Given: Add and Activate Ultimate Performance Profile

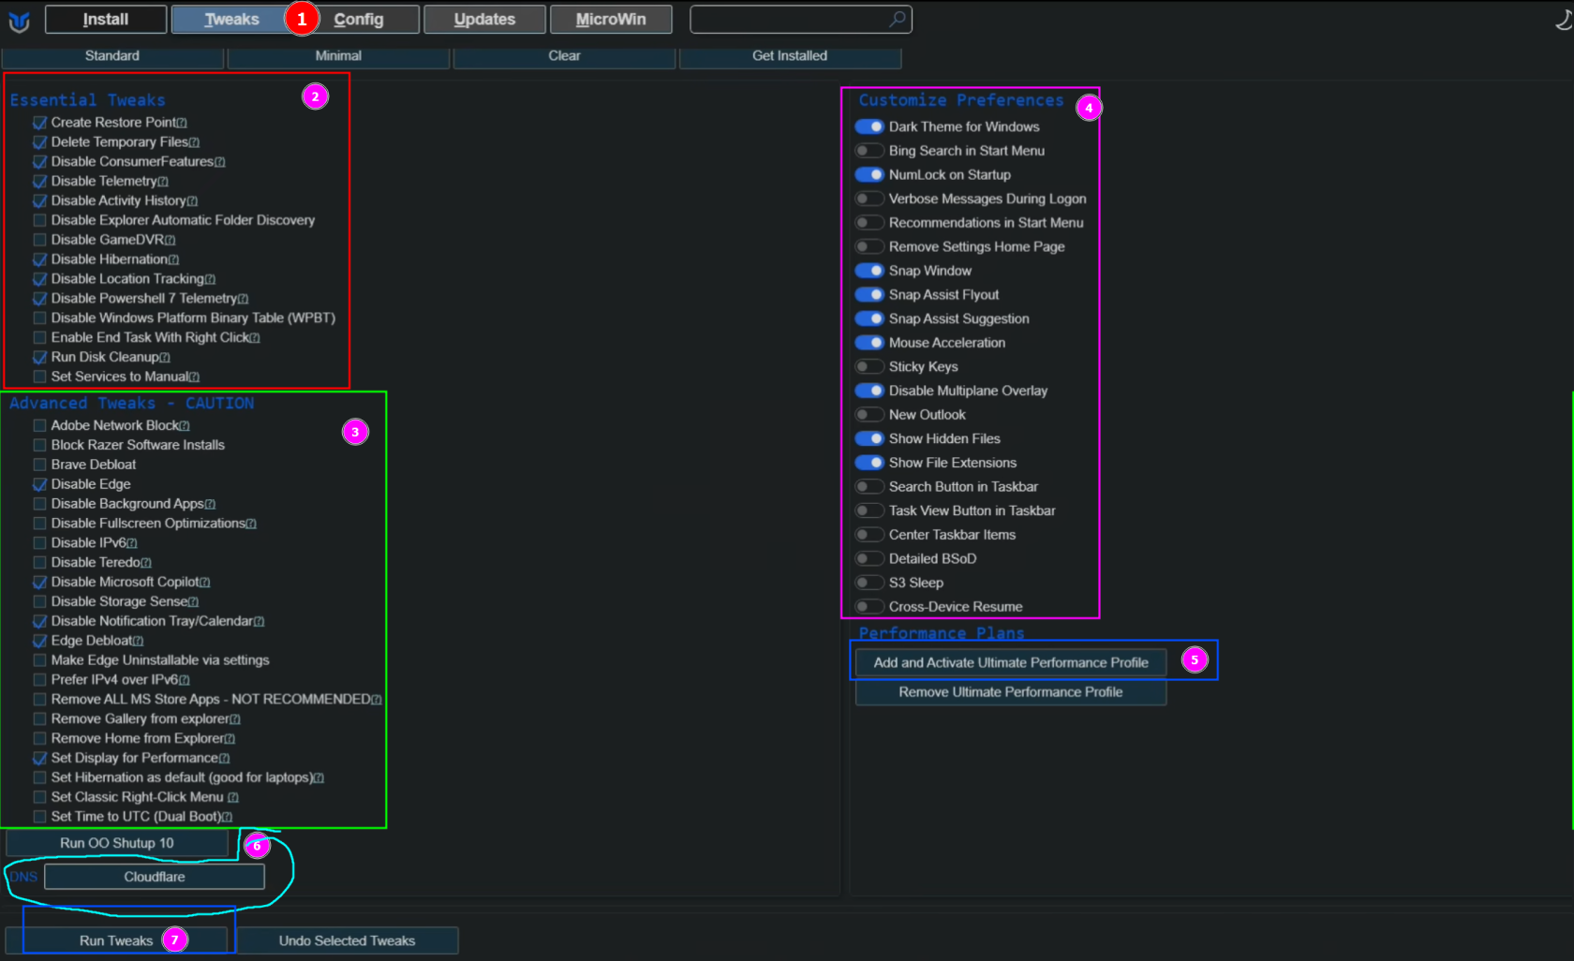Looking at the screenshot, I should coord(1011,662).
